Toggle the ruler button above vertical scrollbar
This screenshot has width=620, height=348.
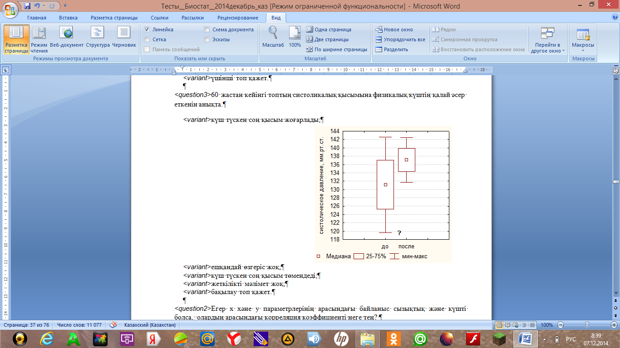(x=616, y=70)
